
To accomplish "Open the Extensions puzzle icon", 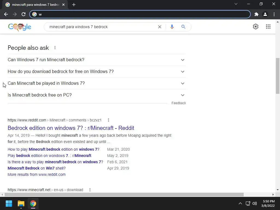I will click(256, 14).
